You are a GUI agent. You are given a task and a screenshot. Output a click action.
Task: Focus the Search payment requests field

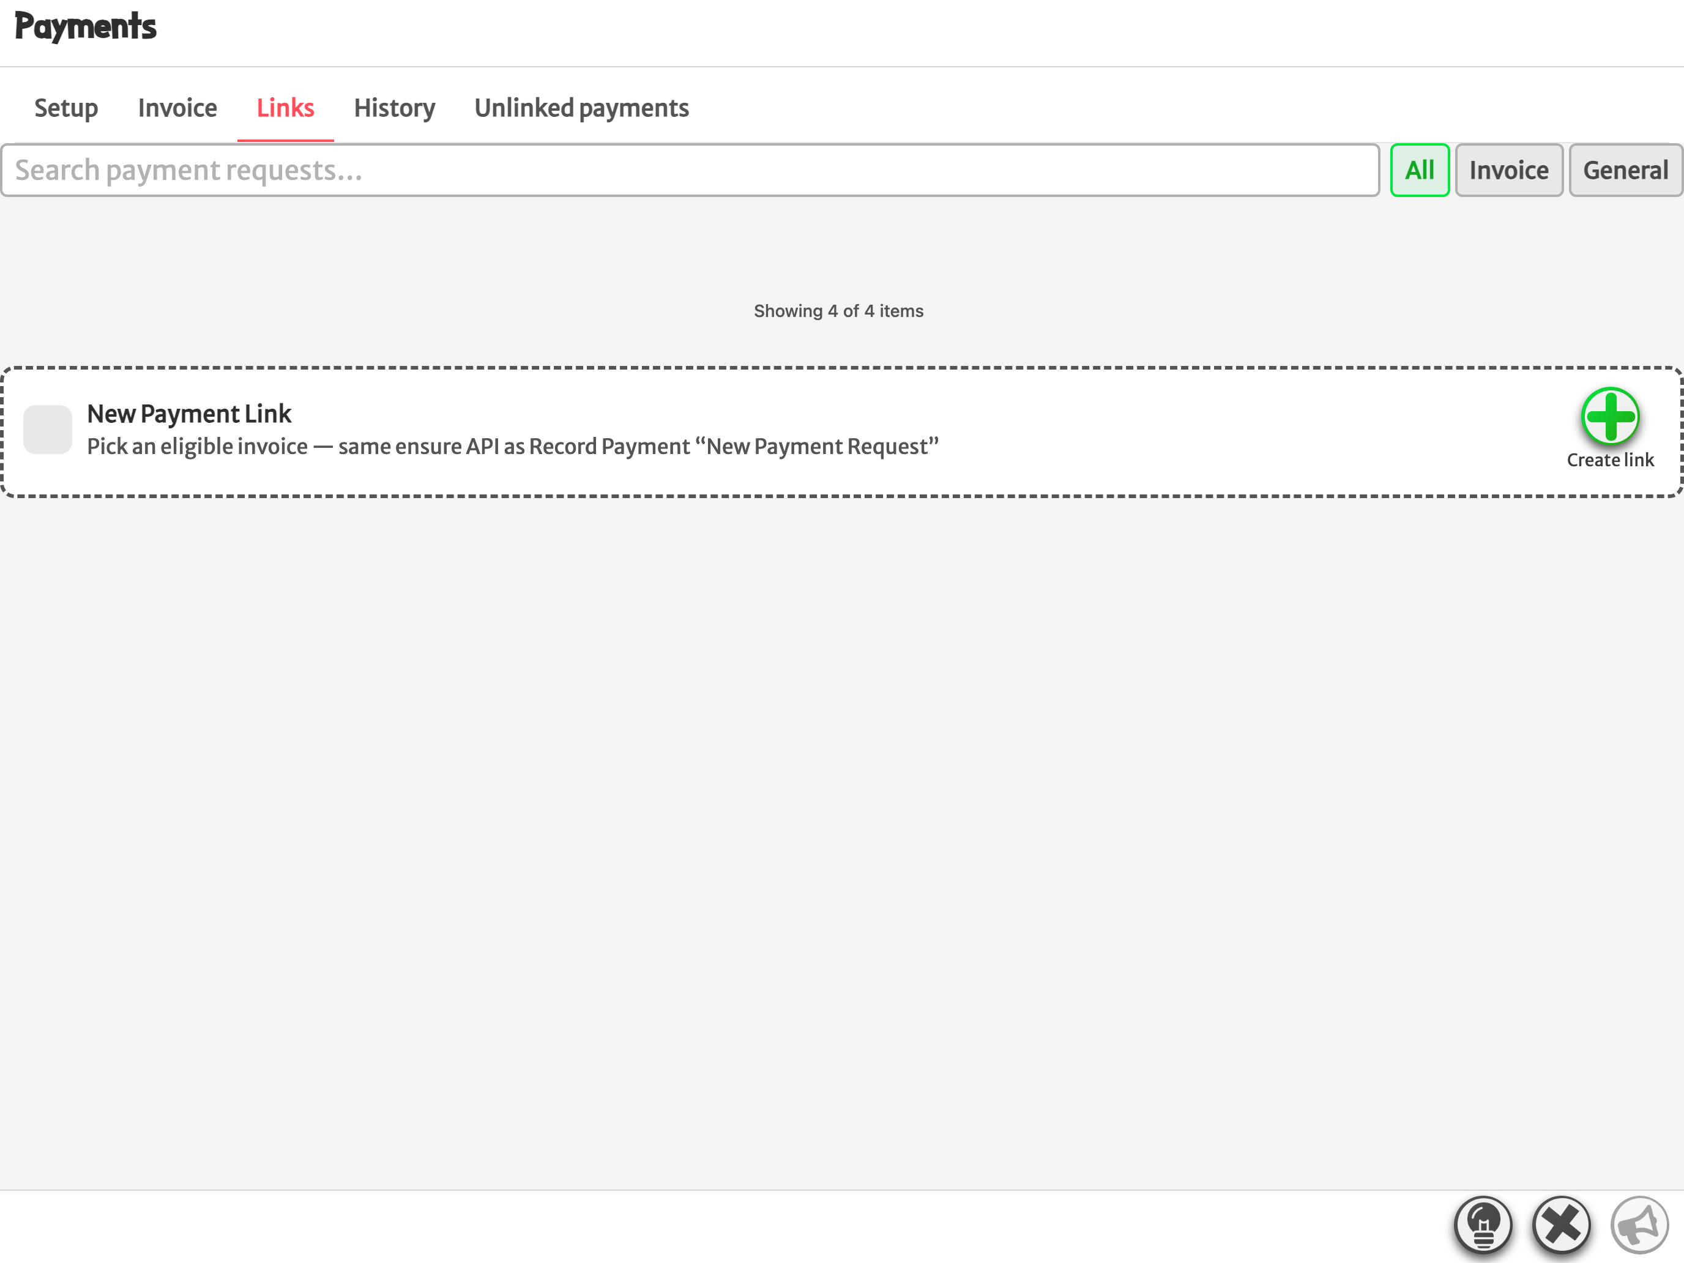[690, 171]
